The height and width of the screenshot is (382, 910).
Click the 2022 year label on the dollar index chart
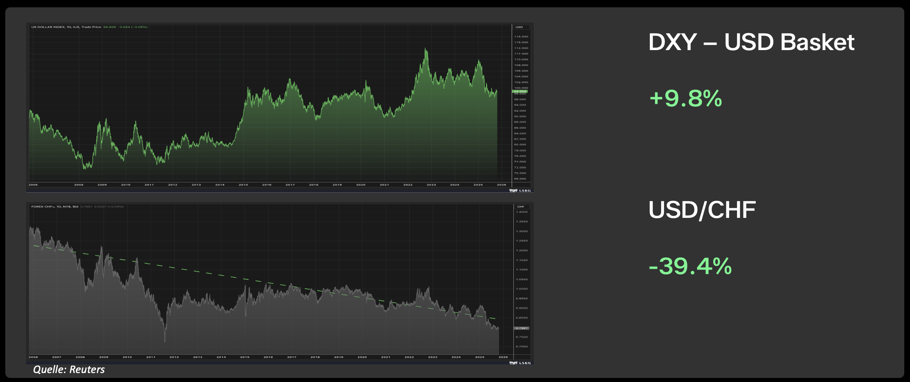click(x=408, y=184)
